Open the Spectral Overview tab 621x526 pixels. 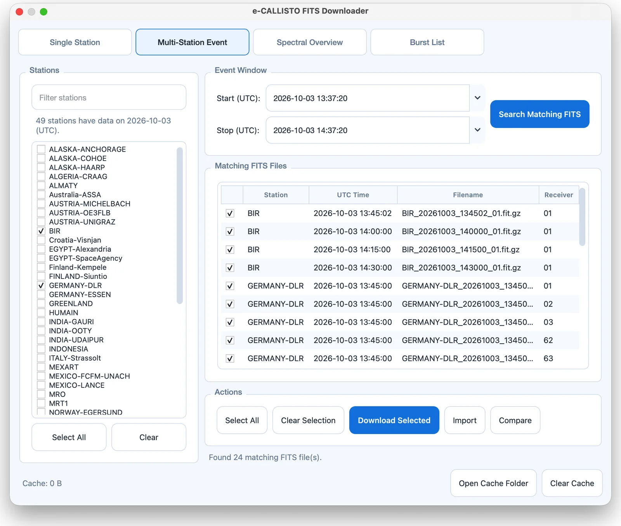[310, 42]
